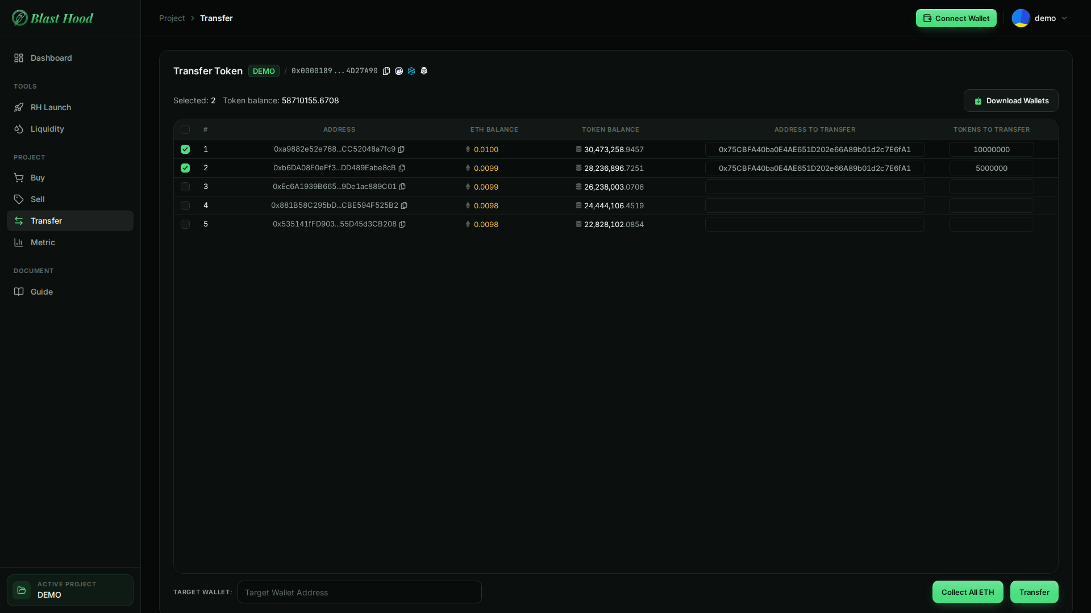This screenshot has width=1091, height=613.
Task: Edit row 2 tokens to transfer 5000000
Action: coord(992,168)
